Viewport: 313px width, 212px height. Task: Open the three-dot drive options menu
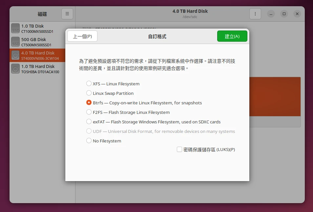click(x=255, y=14)
